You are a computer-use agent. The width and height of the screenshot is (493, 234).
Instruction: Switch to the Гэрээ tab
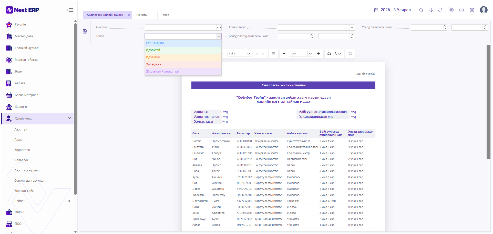[165, 15]
